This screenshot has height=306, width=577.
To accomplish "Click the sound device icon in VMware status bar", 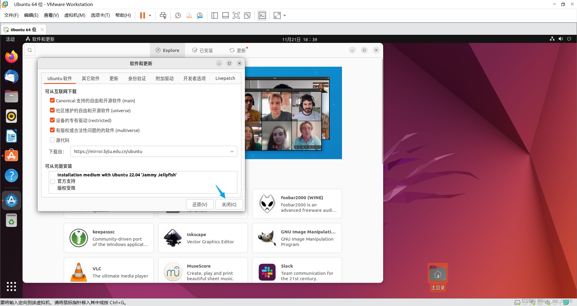I will tap(547, 302).
